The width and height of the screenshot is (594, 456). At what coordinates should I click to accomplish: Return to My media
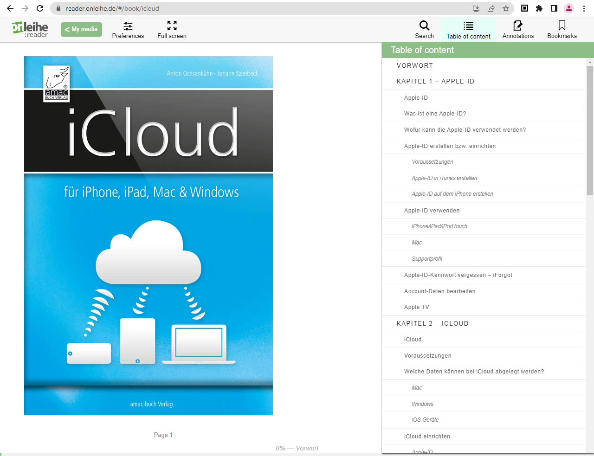click(x=81, y=29)
